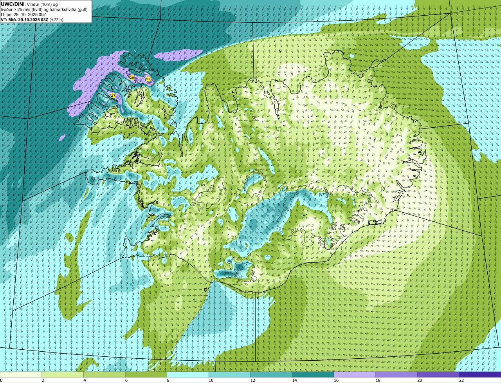
Task: Click 'IT: þri. 28. 10. 2025 00Z' line
Action: [x=23, y=14]
